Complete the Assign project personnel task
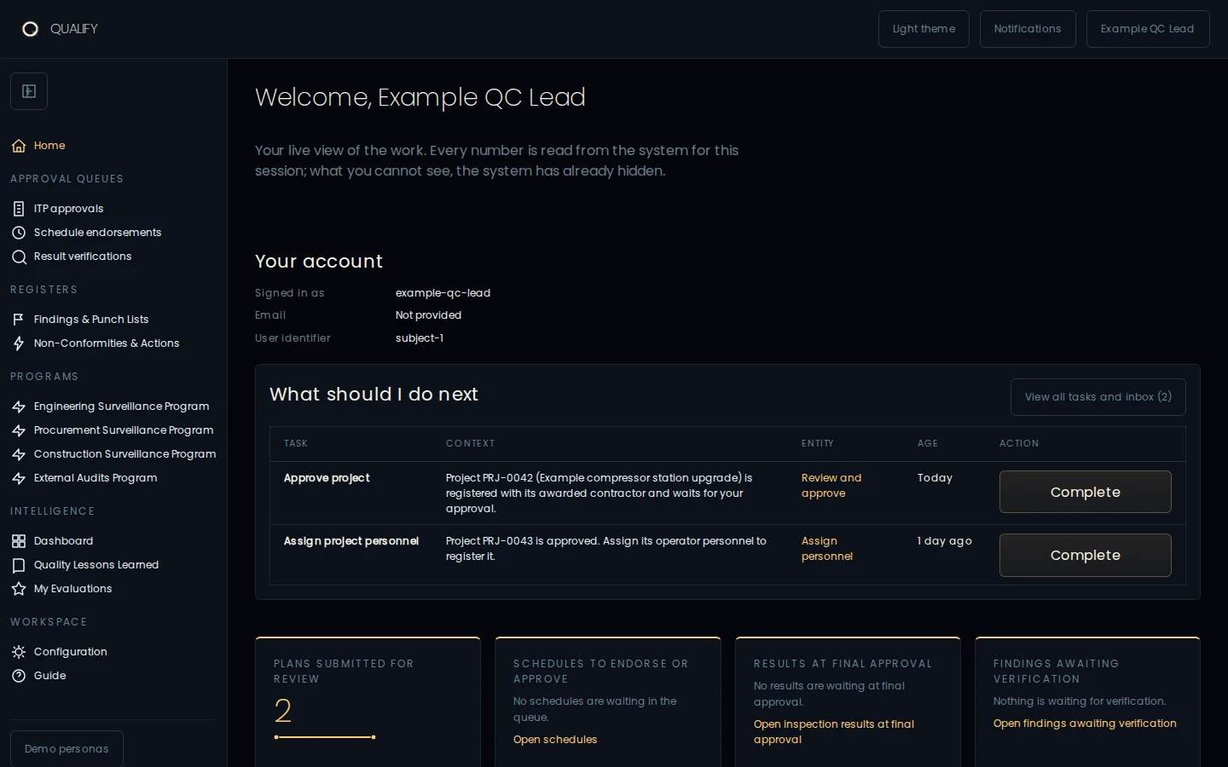 pyautogui.click(x=1085, y=555)
